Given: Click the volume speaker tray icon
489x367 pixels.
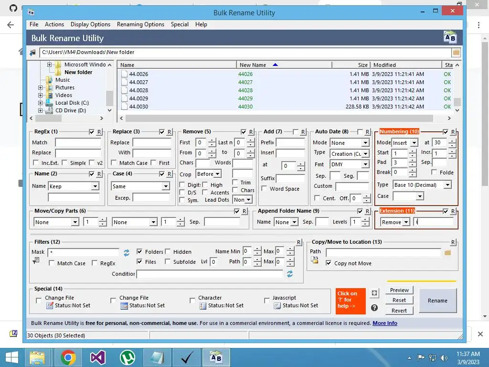Looking at the screenshot, I should coord(444,358).
